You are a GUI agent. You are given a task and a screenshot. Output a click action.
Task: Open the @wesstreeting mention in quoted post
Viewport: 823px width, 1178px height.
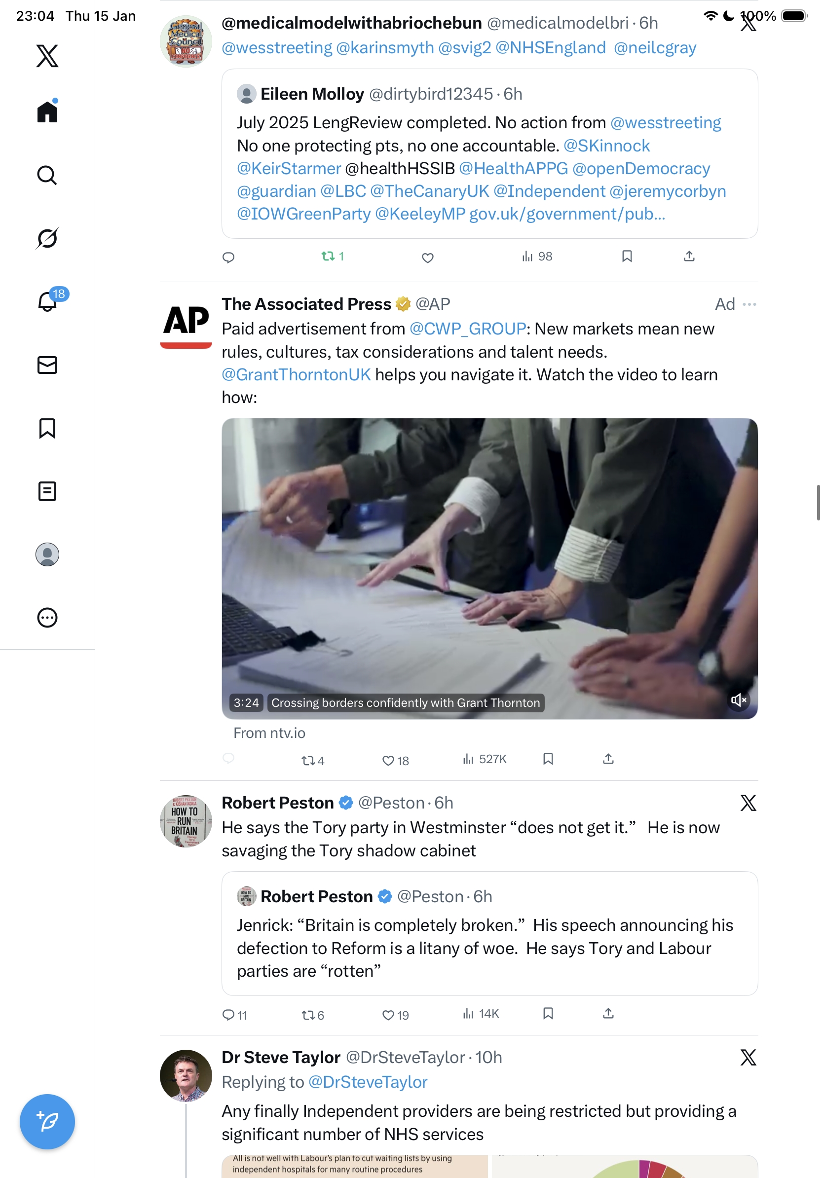tap(666, 123)
